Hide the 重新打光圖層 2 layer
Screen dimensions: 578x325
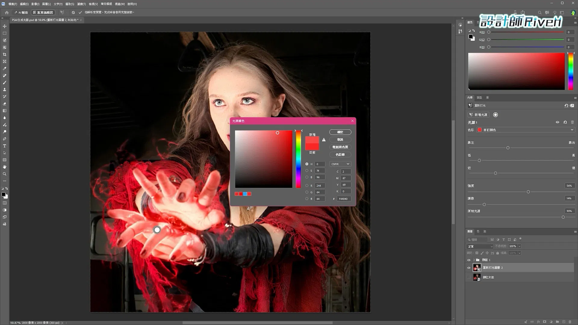click(x=469, y=268)
